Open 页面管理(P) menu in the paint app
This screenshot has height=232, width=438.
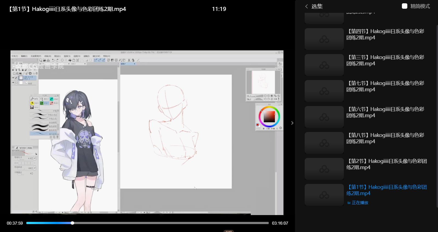36,56
